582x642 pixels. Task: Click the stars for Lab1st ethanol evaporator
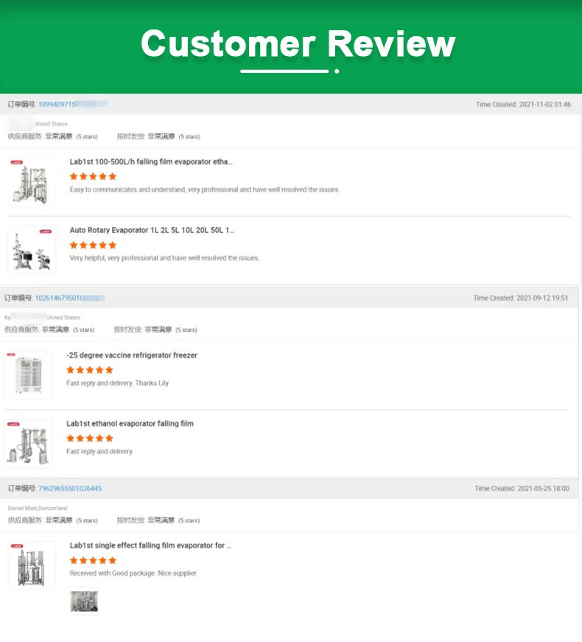(x=90, y=439)
